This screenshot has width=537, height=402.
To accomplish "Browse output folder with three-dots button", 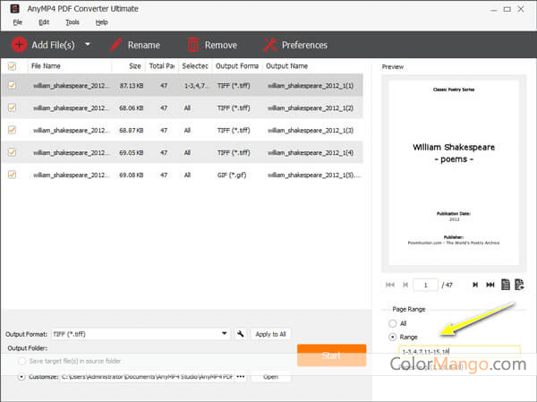I will pos(239,377).
